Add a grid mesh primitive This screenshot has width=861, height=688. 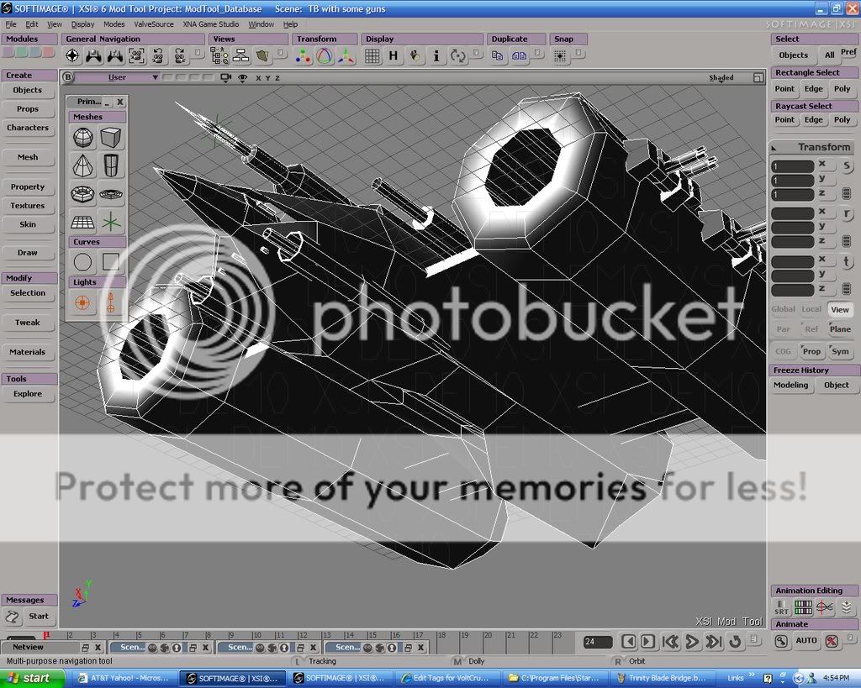(82, 222)
